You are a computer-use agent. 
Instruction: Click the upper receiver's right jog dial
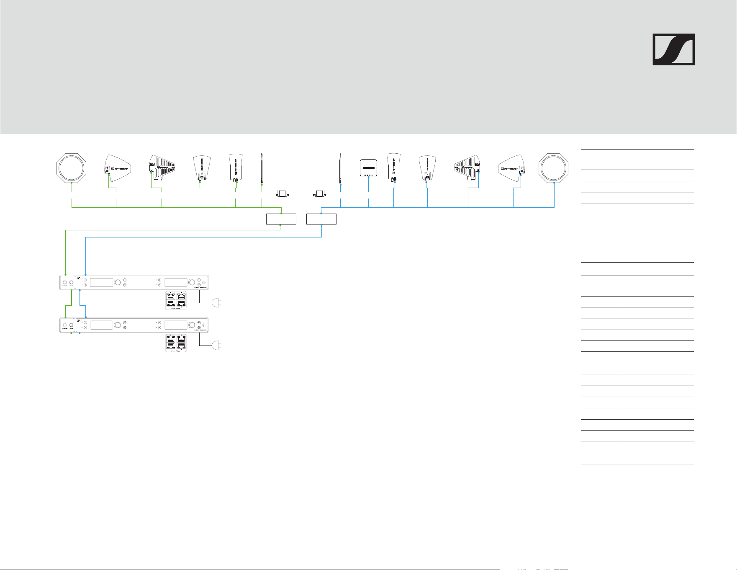pos(192,282)
